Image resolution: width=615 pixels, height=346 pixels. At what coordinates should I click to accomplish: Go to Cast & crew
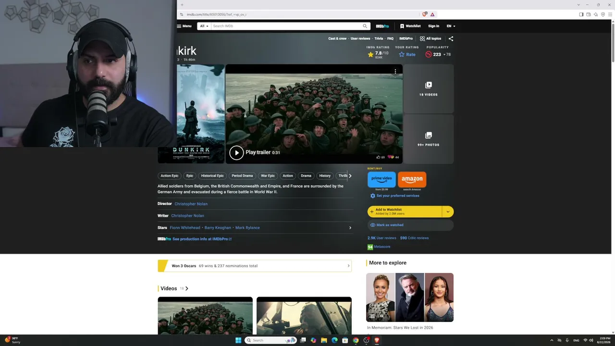coord(337,38)
